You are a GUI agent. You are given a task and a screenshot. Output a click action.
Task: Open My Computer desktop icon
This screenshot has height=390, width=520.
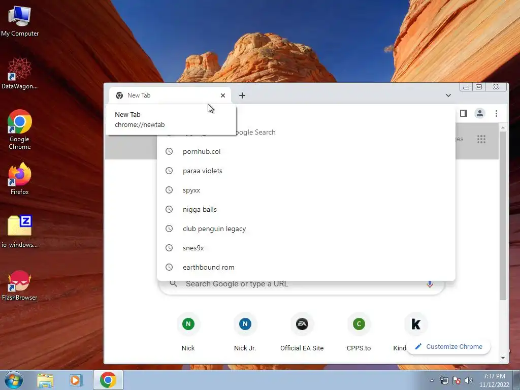20,20
